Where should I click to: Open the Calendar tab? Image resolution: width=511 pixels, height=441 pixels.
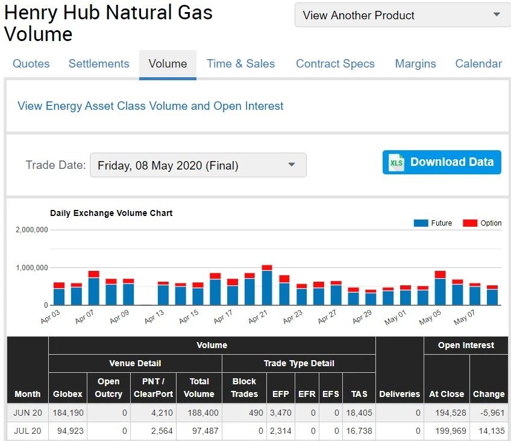pos(478,64)
